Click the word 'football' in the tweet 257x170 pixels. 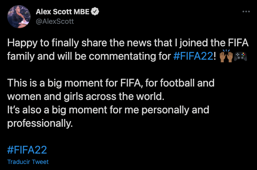(177, 83)
